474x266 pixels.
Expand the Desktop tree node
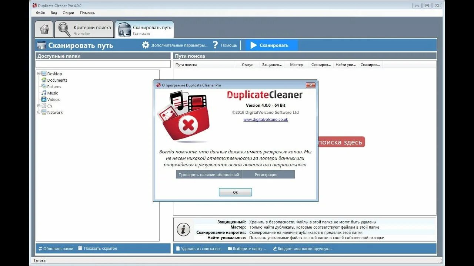pyautogui.click(x=39, y=74)
